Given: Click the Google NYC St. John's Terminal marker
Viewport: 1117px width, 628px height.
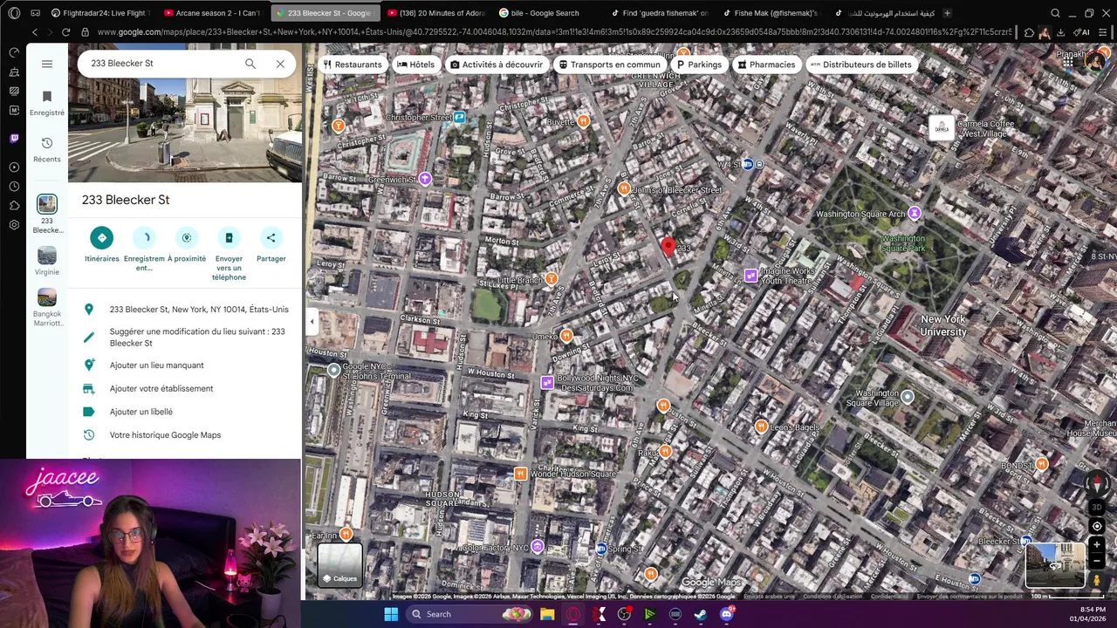Looking at the screenshot, I should [333, 371].
